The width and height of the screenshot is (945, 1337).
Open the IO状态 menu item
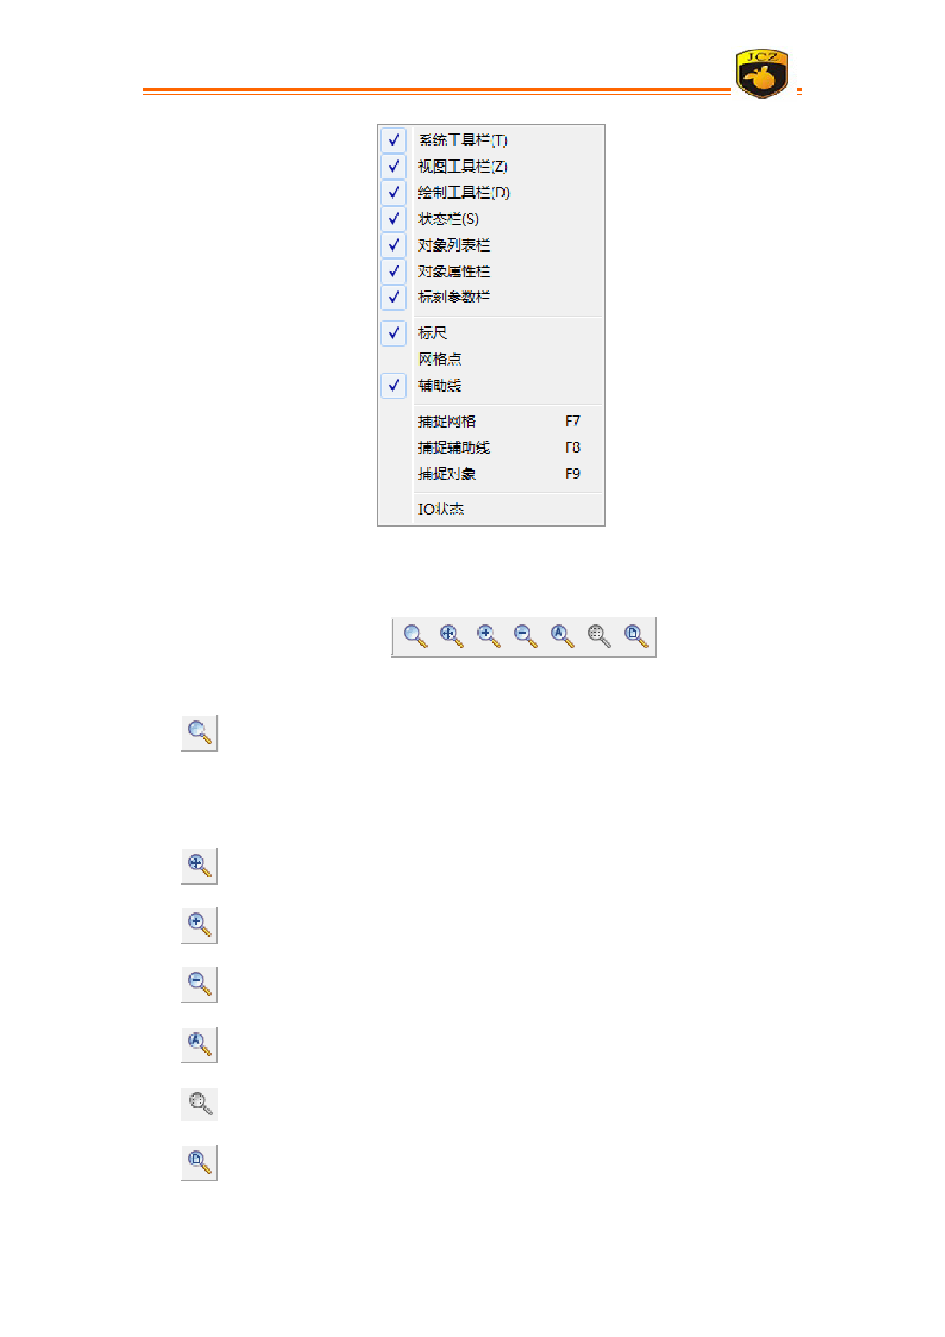tap(440, 509)
